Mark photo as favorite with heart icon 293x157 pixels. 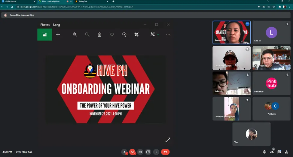click(x=112, y=35)
